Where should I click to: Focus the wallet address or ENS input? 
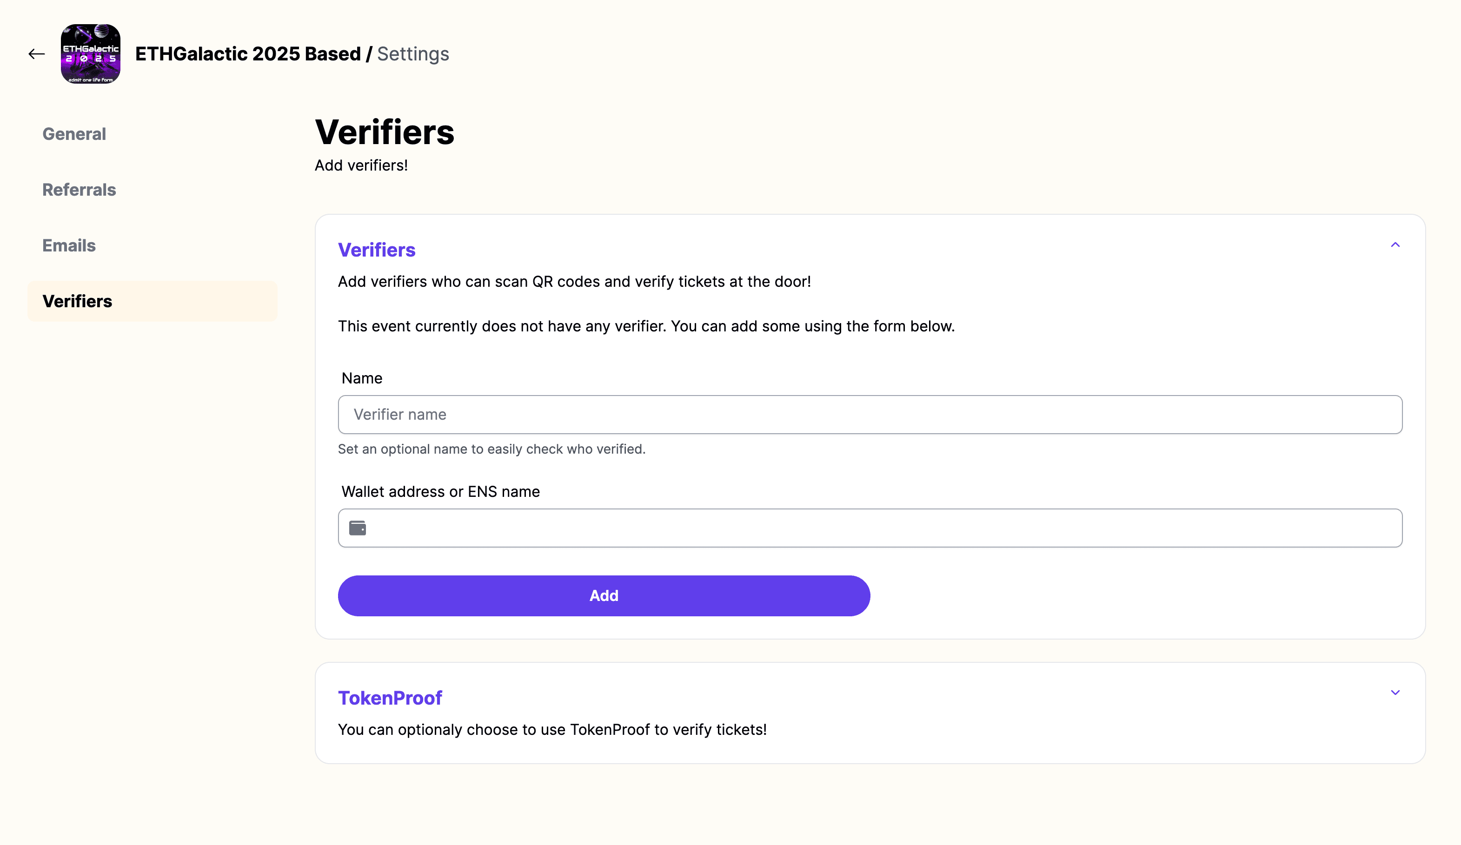(x=870, y=528)
